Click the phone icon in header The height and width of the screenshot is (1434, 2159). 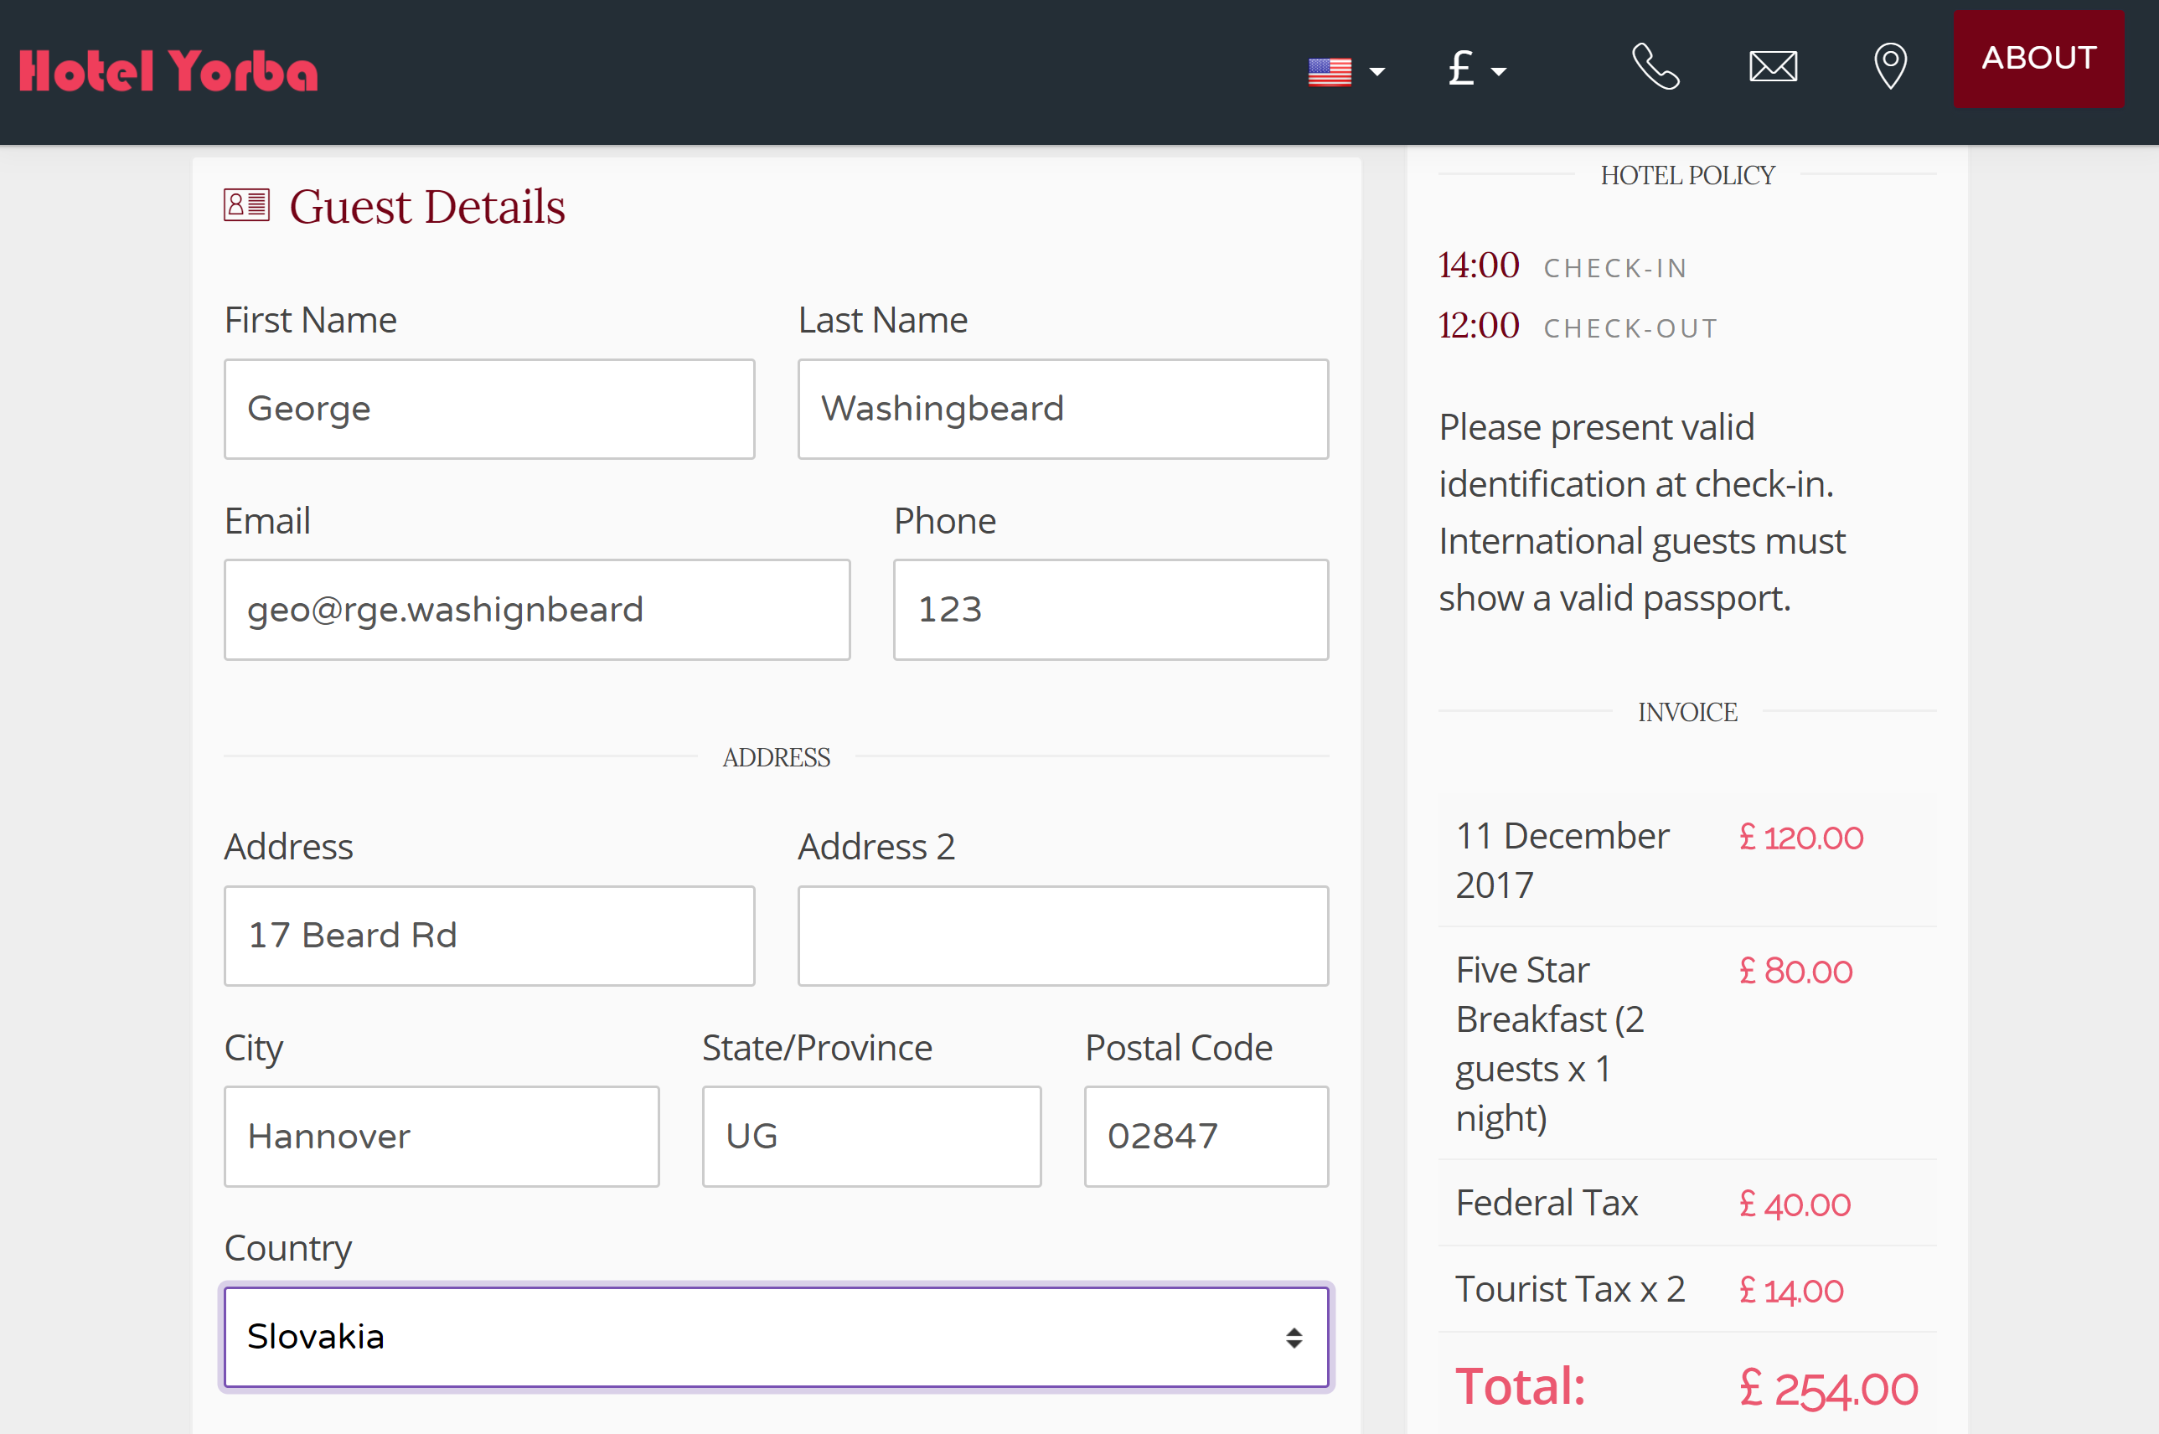1655,67
